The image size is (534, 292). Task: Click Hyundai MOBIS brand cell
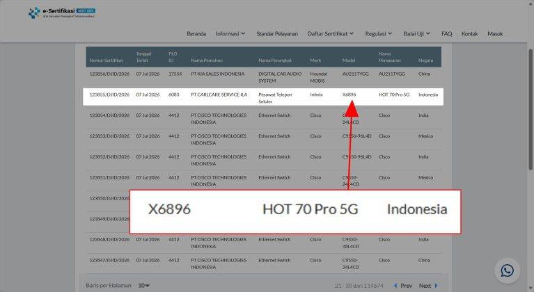(318, 77)
